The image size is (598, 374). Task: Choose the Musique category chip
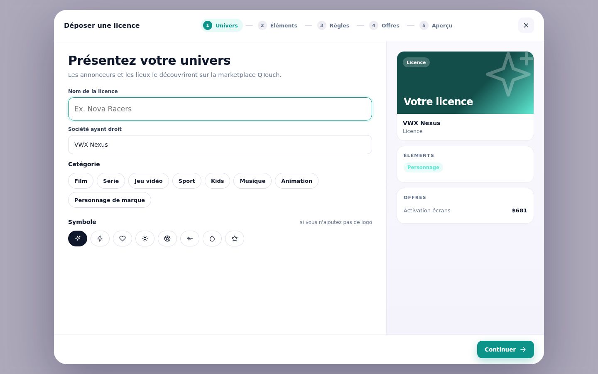pyautogui.click(x=252, y=181)
